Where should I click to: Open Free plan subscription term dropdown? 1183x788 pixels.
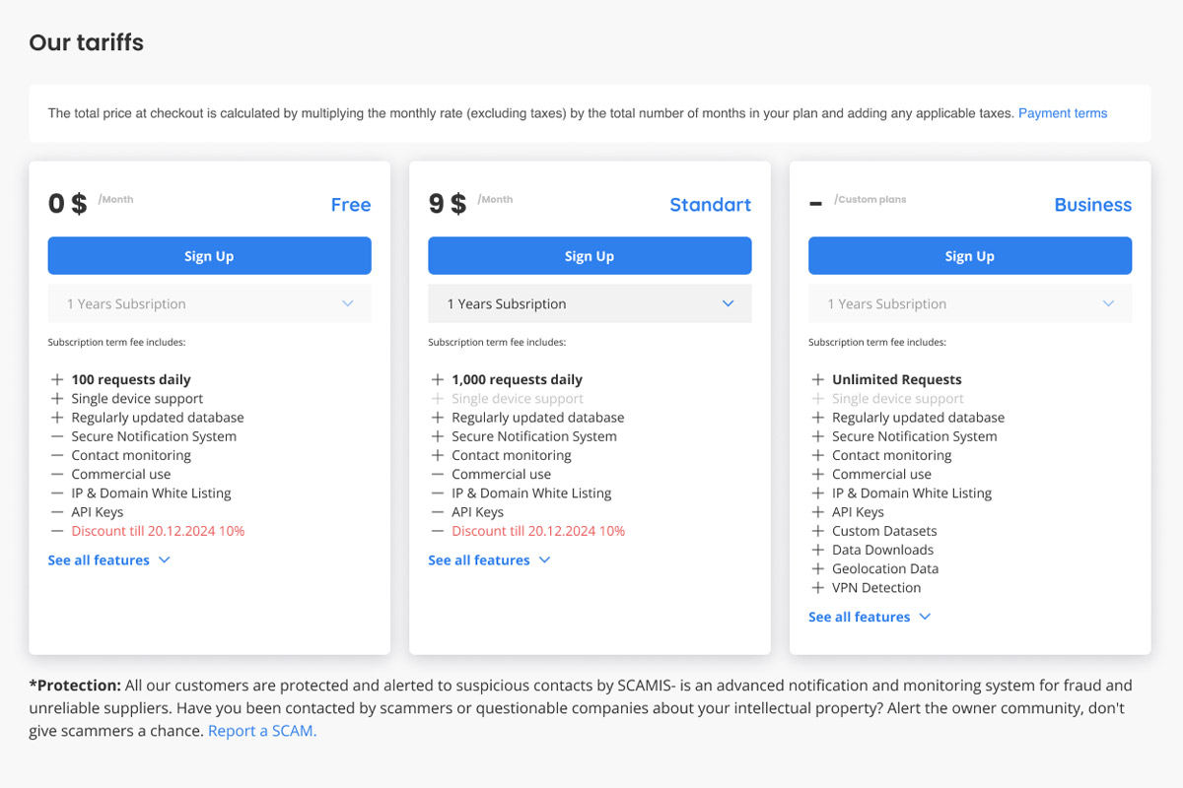[x=209, y=304]
